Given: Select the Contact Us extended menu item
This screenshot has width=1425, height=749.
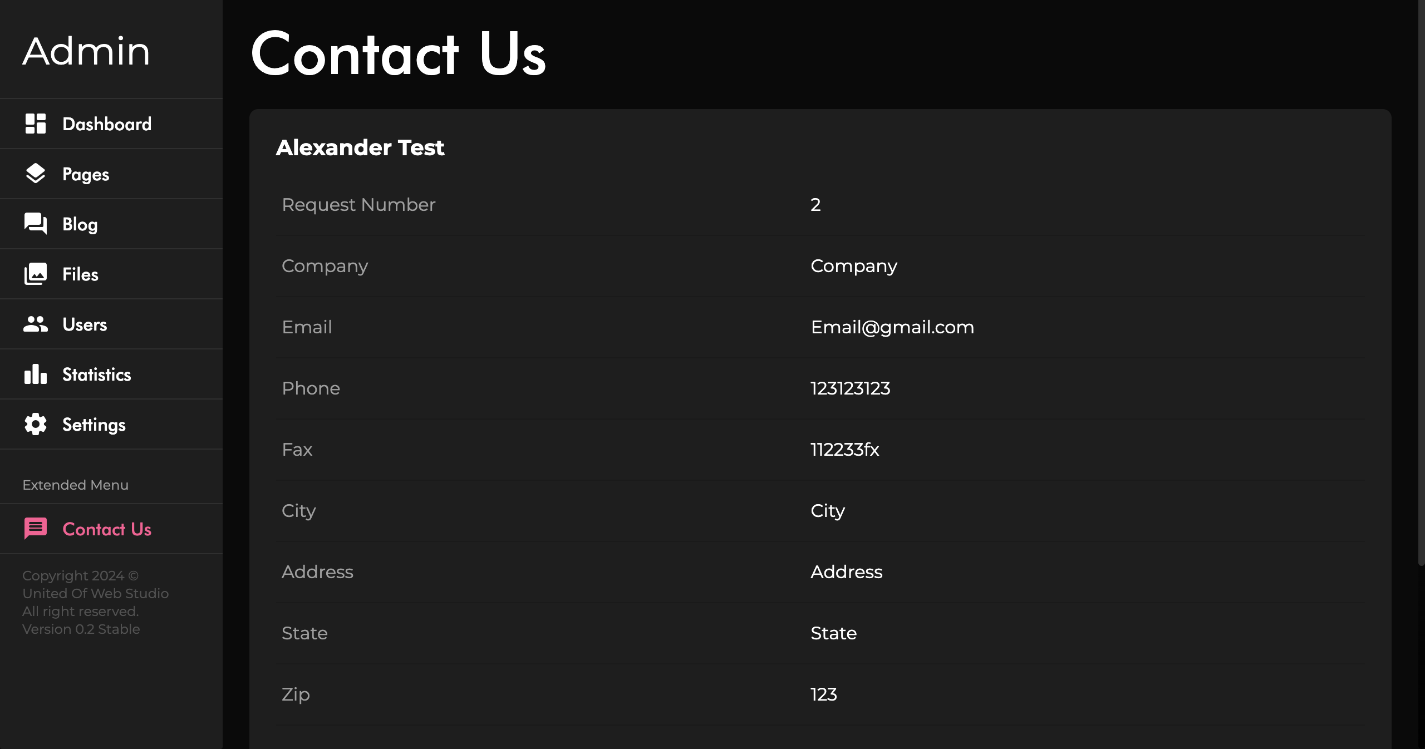Looking at the screenshot, I should pyautogui.click(x=111, y=529).
